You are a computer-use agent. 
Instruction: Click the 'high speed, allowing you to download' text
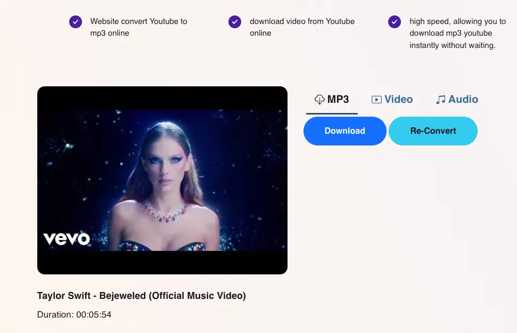(x=458, y=33)
